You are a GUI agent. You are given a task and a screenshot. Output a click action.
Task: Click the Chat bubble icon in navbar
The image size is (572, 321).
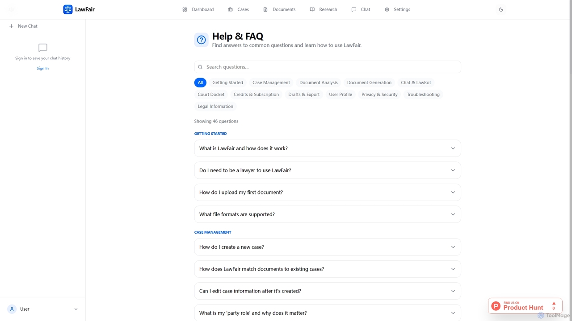coord(354,9)
